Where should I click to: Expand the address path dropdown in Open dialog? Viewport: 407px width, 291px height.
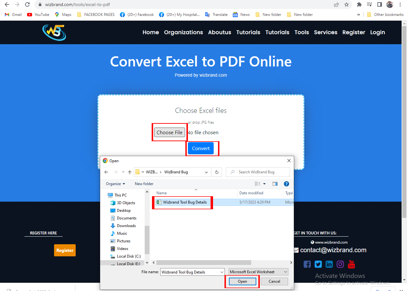click(x=206, y=172)
